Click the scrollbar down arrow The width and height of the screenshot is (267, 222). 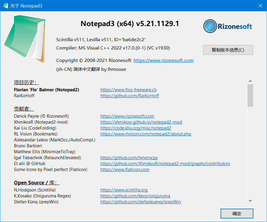pos(250,201)
